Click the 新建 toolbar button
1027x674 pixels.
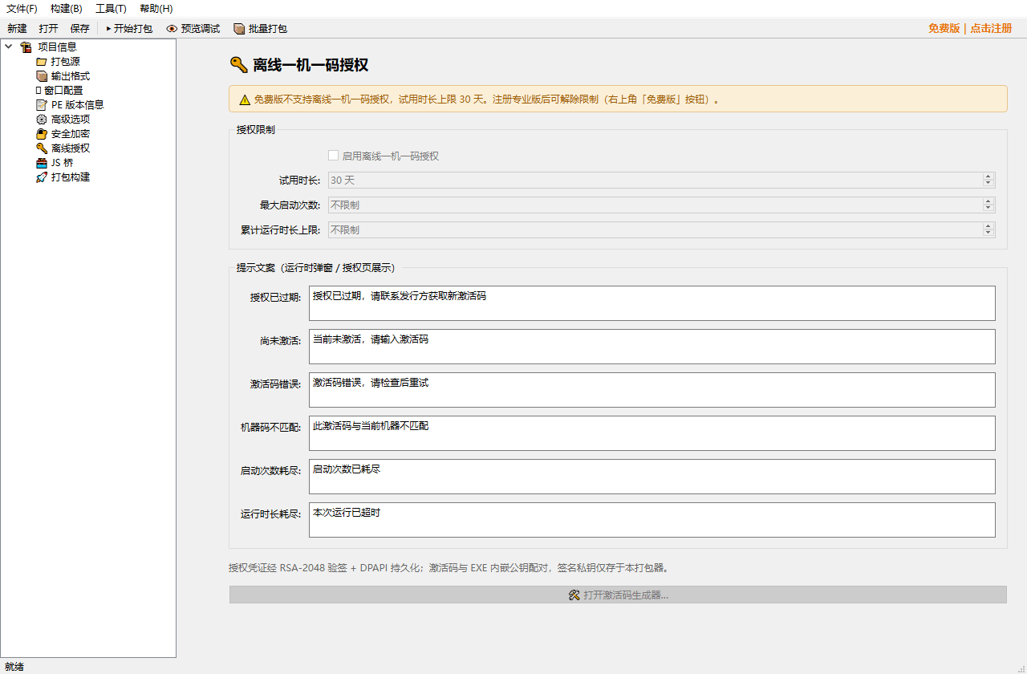tap(17, 29)
